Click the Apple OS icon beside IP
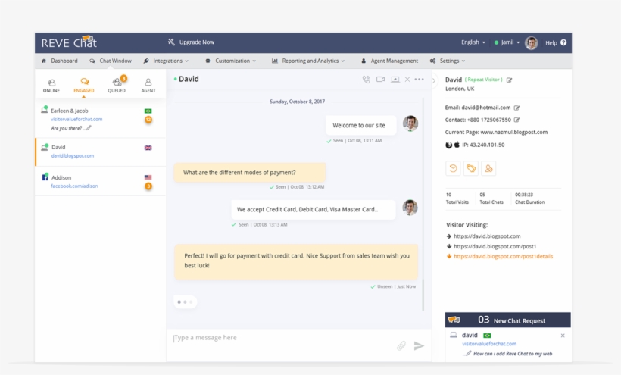621x375 pixels. 457,145
